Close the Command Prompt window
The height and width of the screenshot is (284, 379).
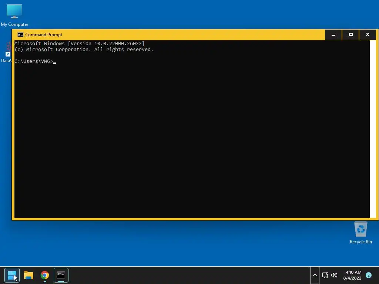pyautogui.click(x=368, y=35)
